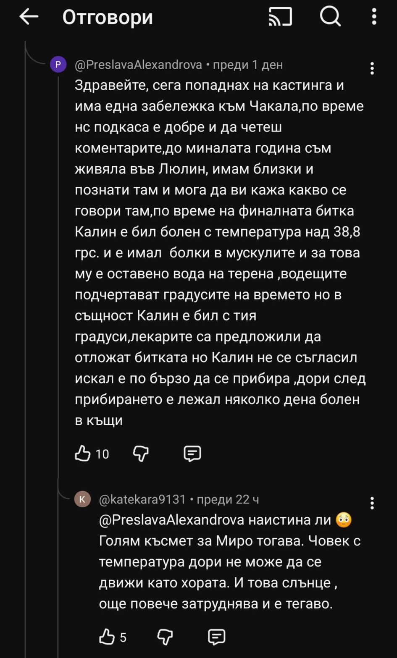Visit the @katekara9131 channel username link
Viewport: 397px width, 658px height.
pos(142,499)
